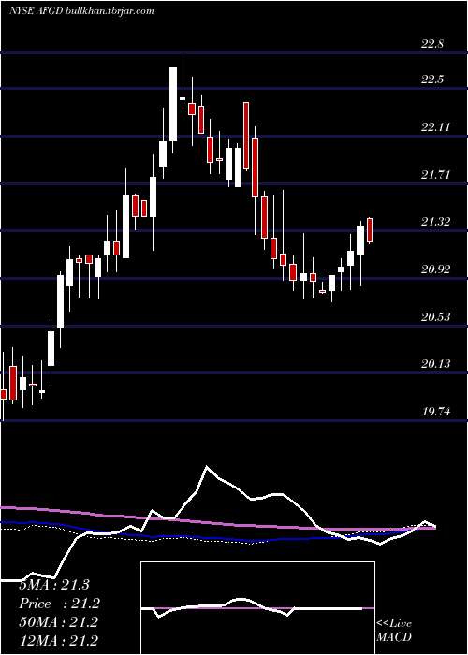The image size is (468, 655).
Task: Click the 50MA : 21.2 readout
Action: [x=58, y=622]
